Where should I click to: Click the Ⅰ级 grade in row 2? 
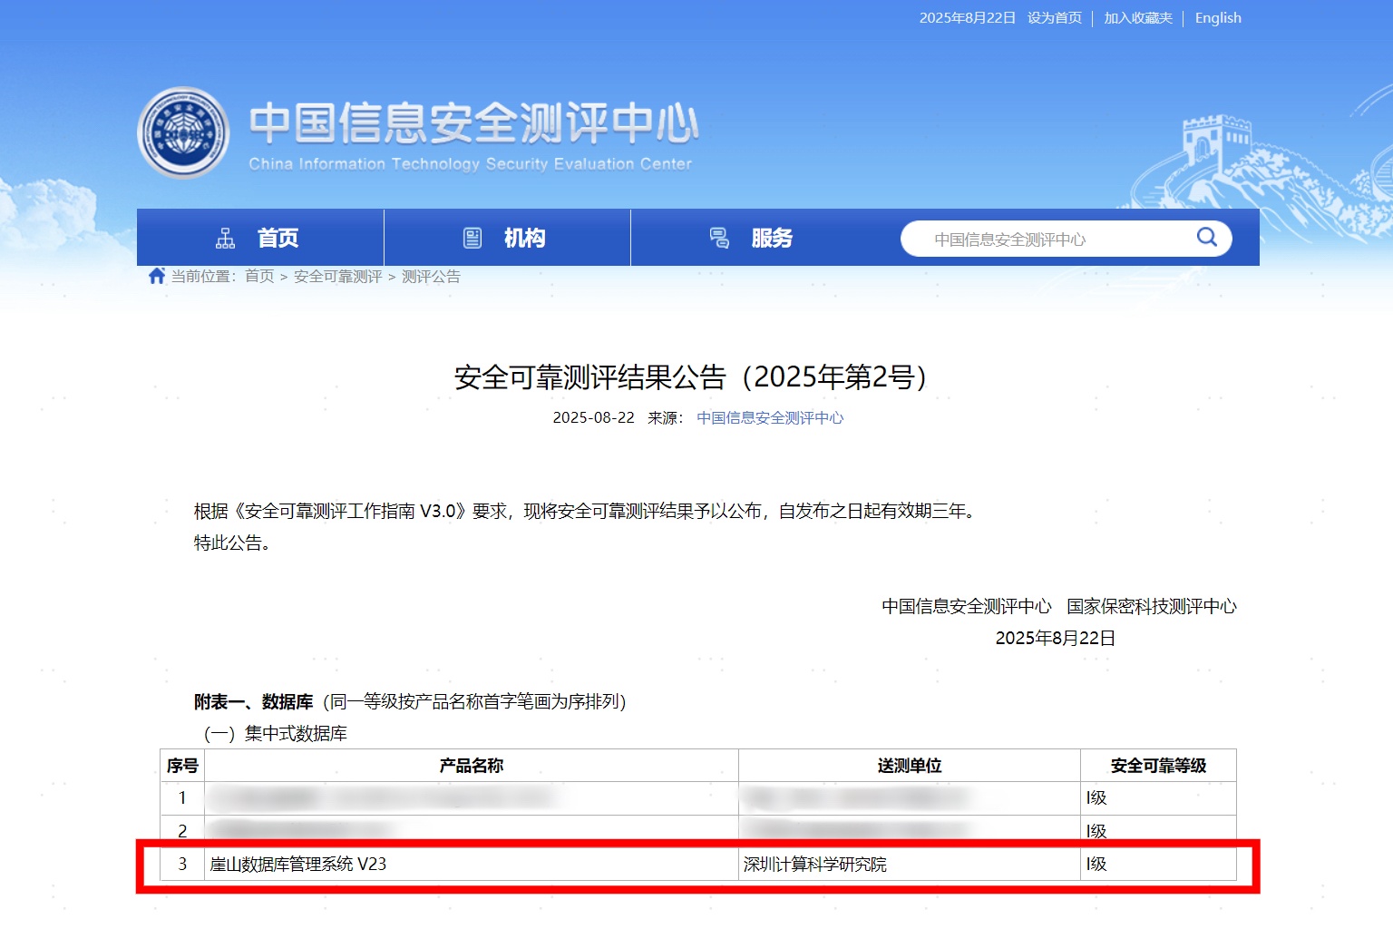[1096, 831]
